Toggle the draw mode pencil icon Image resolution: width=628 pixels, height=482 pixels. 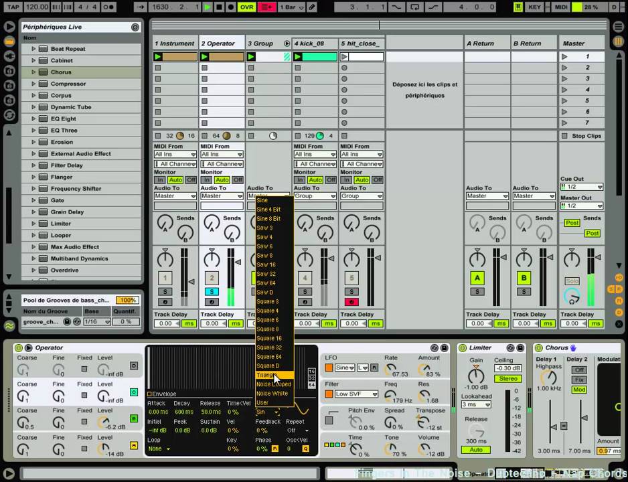click(312, 7)
